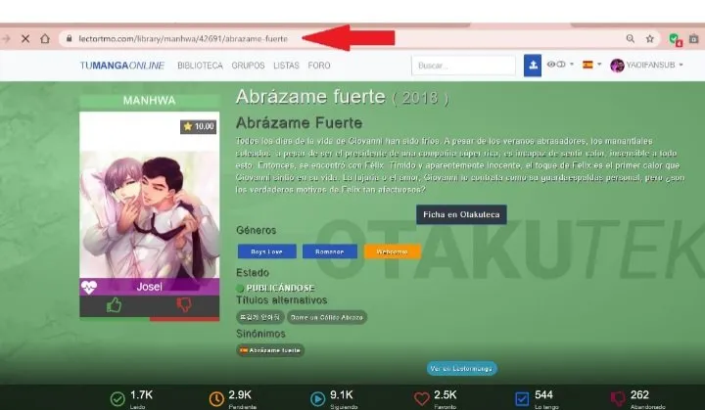Click the PUBLICÁNDOSE status text
Viewport: 705px width, 410px height.
point(281,288)
